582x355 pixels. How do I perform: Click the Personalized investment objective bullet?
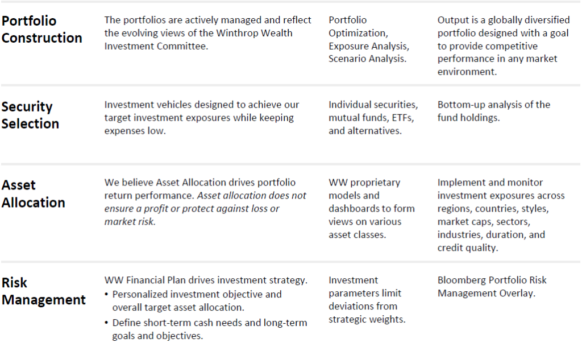[x=193, y=301]
